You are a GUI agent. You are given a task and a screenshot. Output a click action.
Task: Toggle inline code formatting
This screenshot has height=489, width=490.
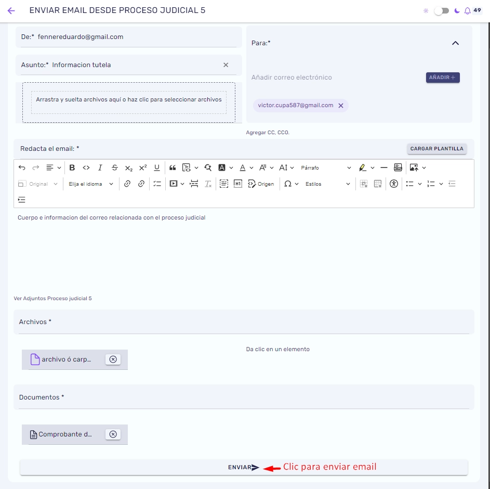pyautogui.click(x=86, y=168)
